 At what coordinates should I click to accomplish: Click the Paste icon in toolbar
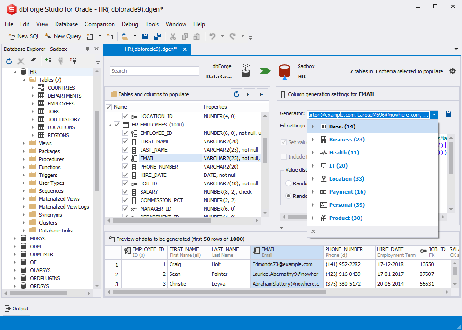[x=197, y=36]
